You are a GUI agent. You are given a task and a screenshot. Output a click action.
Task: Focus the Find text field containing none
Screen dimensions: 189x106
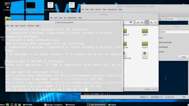pos(175,32)
